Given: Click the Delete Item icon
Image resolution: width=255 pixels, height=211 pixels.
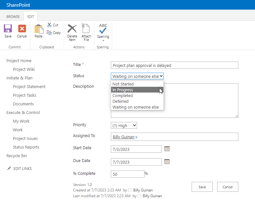Looking at the screenshot, I should (x=72, y=29).
